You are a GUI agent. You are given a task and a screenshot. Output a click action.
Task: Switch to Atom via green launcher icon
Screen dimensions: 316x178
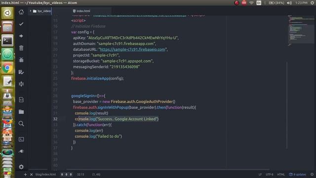click(7, 54)
